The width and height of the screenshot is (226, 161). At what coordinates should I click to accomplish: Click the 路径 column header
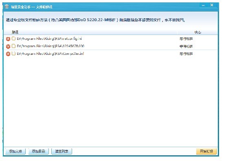[15, 32]
